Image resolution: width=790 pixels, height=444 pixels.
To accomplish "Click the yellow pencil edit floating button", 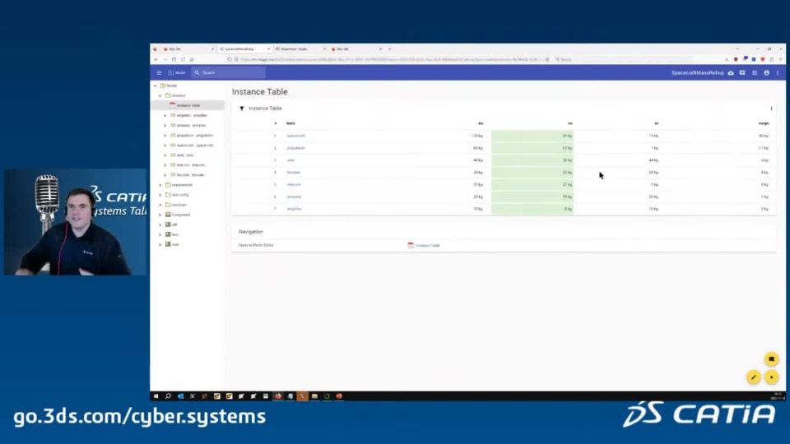I will pos(753,377).
